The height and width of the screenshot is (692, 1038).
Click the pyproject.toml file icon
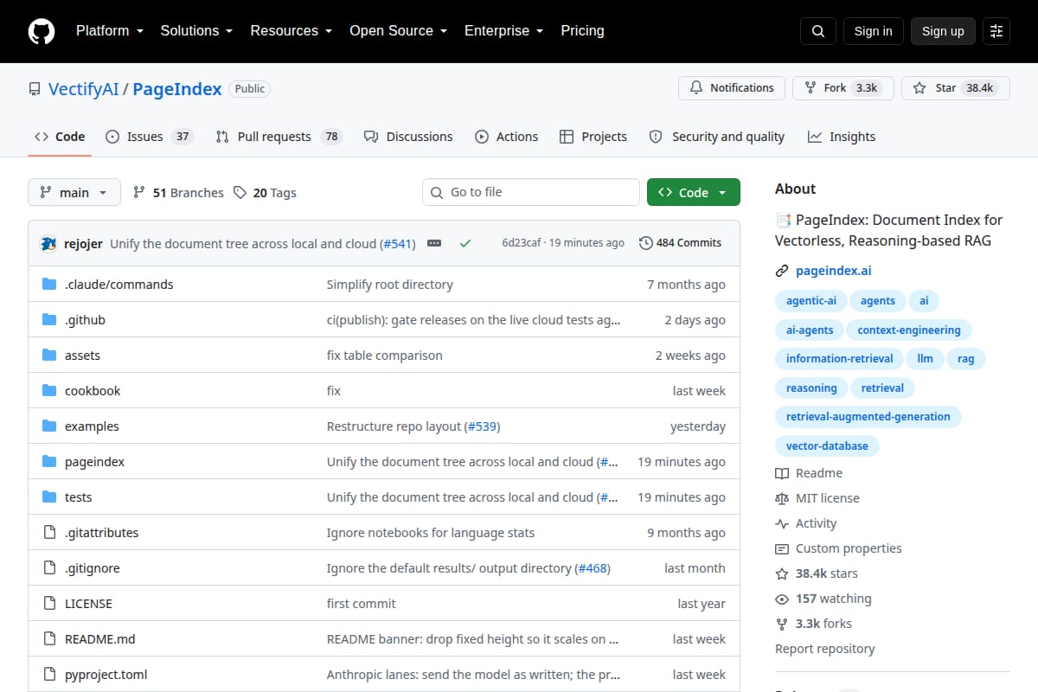click(49, 675)
